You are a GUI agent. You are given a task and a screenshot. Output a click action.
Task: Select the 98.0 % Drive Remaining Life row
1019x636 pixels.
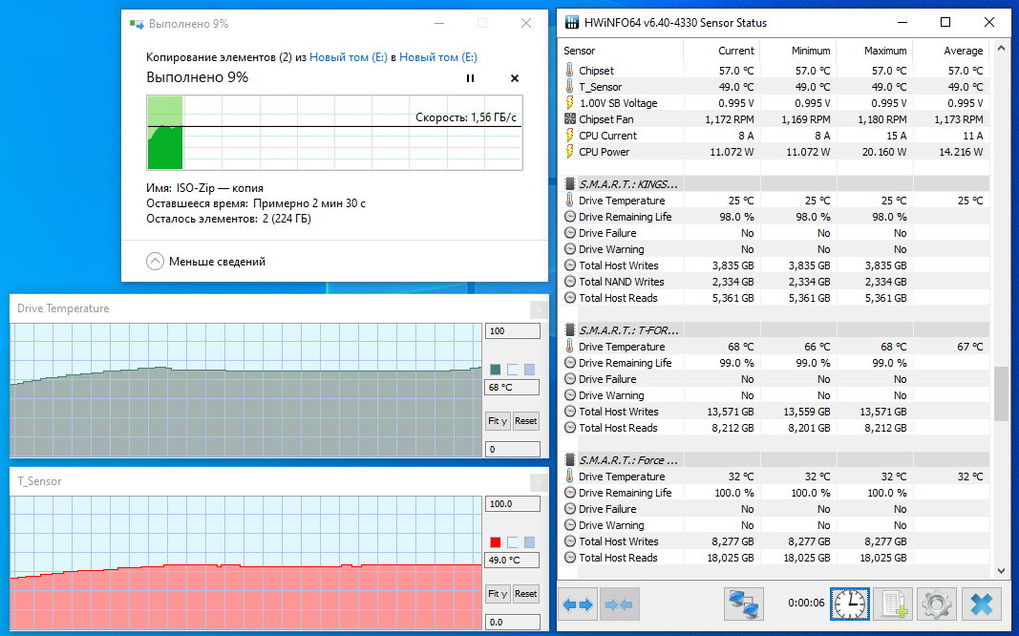[774, 217]
